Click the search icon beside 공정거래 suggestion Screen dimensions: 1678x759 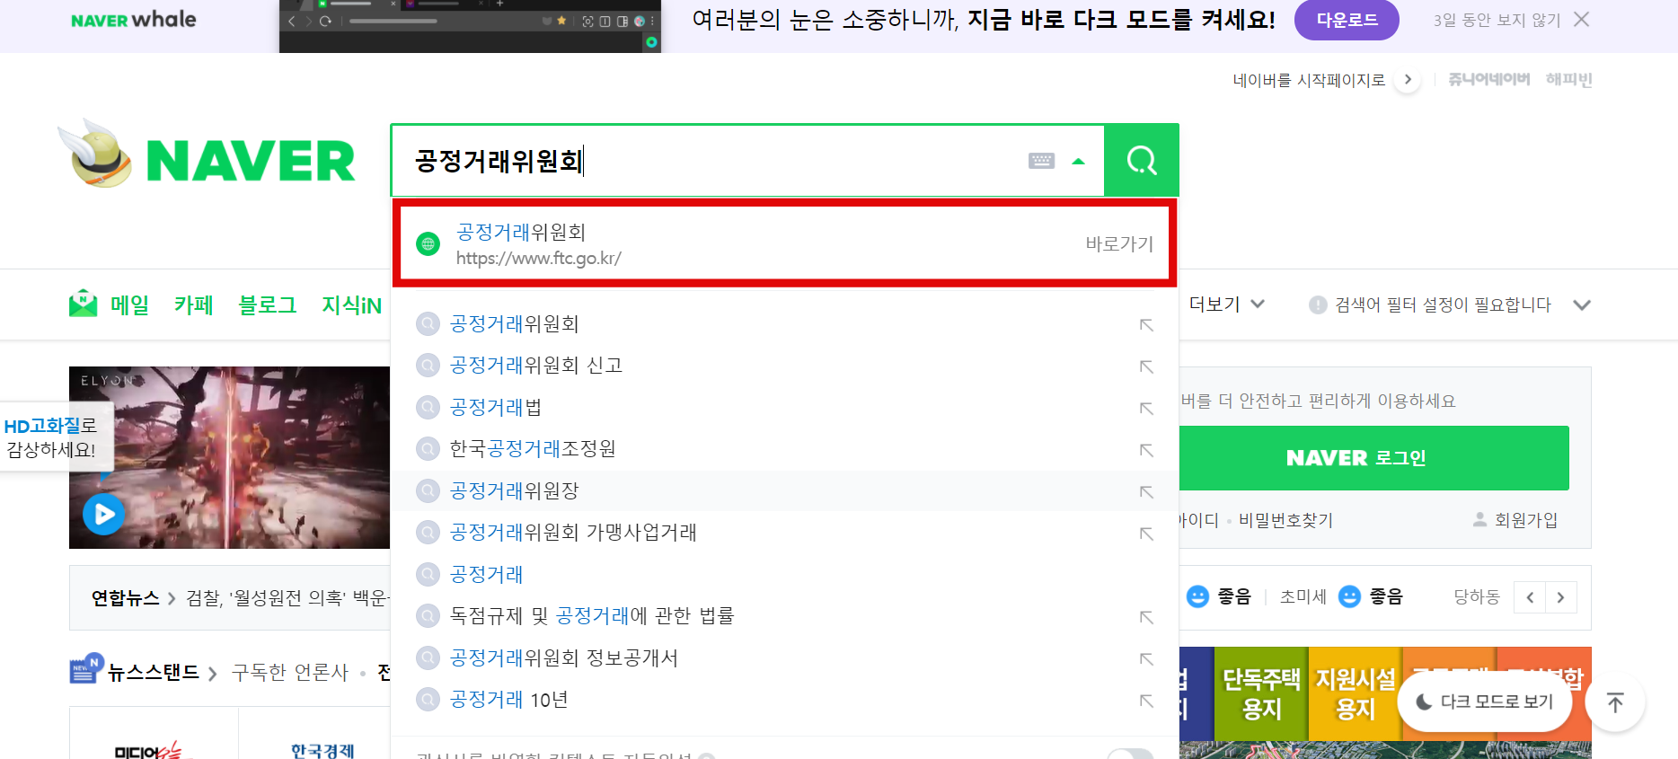[428, 574]
